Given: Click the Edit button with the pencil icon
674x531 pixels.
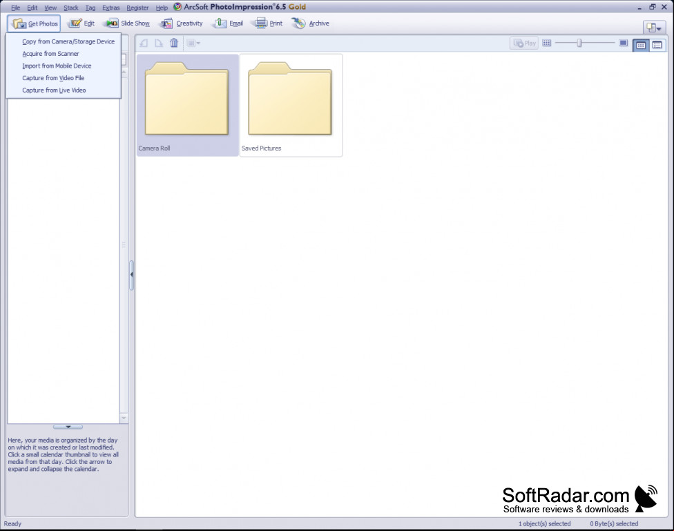Looking at the screenshot, I should (82, 23).
